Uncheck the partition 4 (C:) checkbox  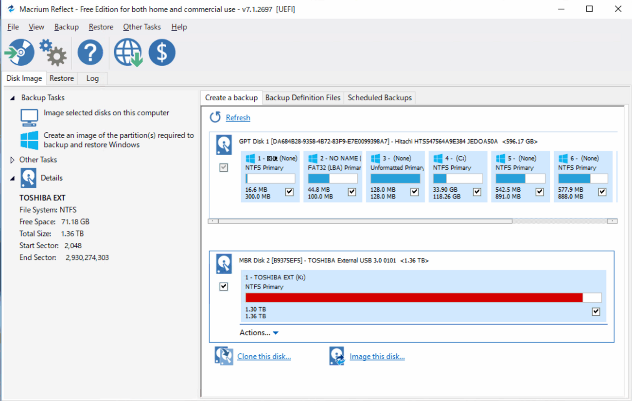[477, 192]
